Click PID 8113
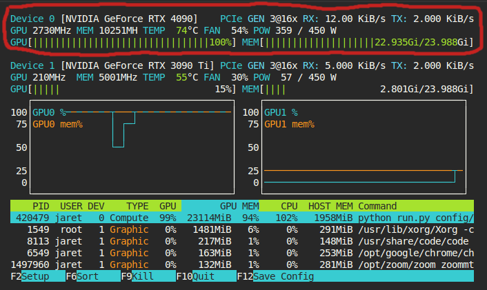This screenshot has height=290, width=487. pyautogui.click(x=38, y=241)
